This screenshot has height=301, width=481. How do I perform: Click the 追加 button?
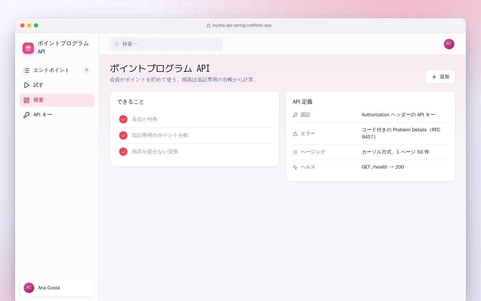(440, 77)
